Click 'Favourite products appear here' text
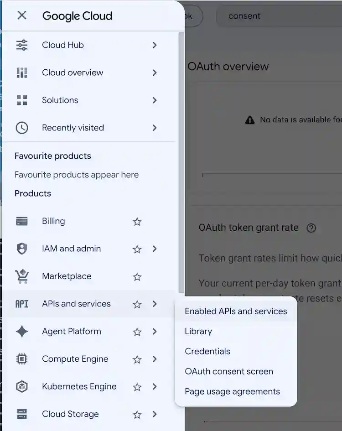The image size is (342, 431). [77, 175]
